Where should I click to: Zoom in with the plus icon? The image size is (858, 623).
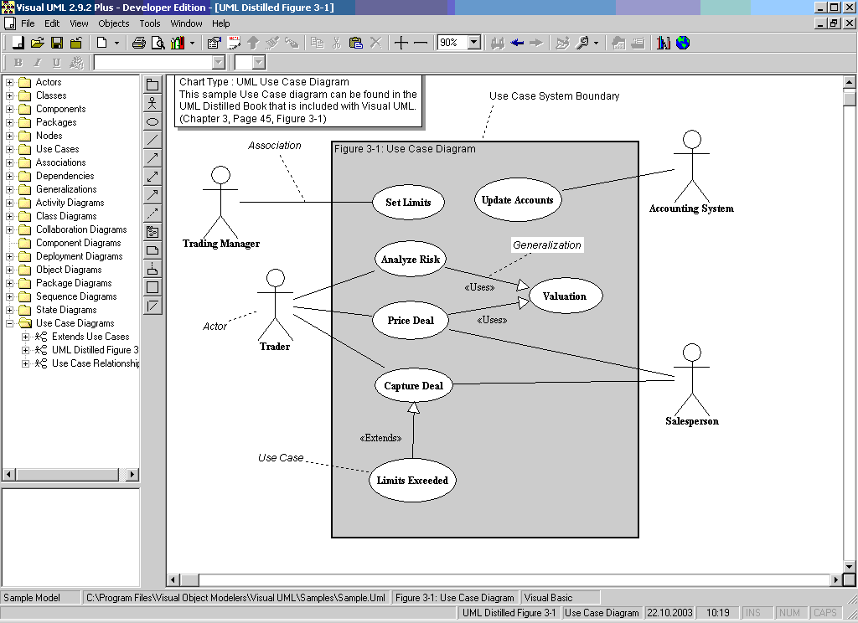401,43
